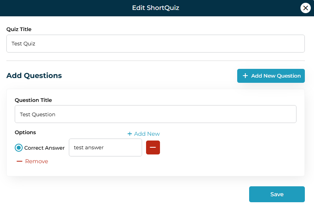
Task: Click the 'test answer' option field
Action: coord(105,148)
